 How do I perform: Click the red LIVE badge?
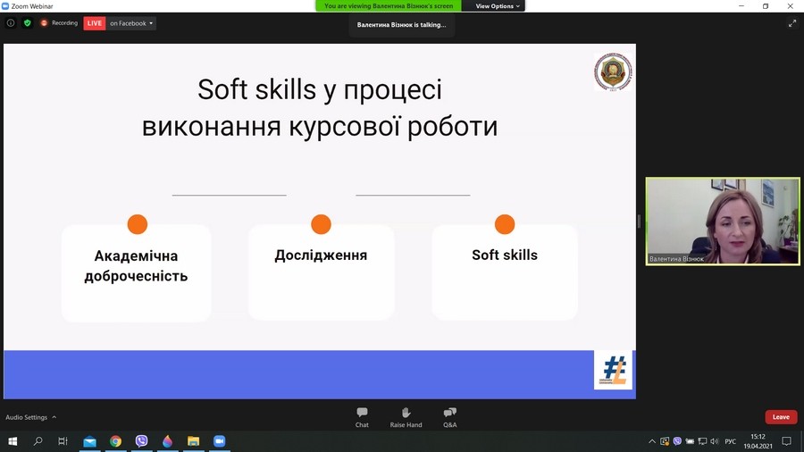[x=95, y=23]
